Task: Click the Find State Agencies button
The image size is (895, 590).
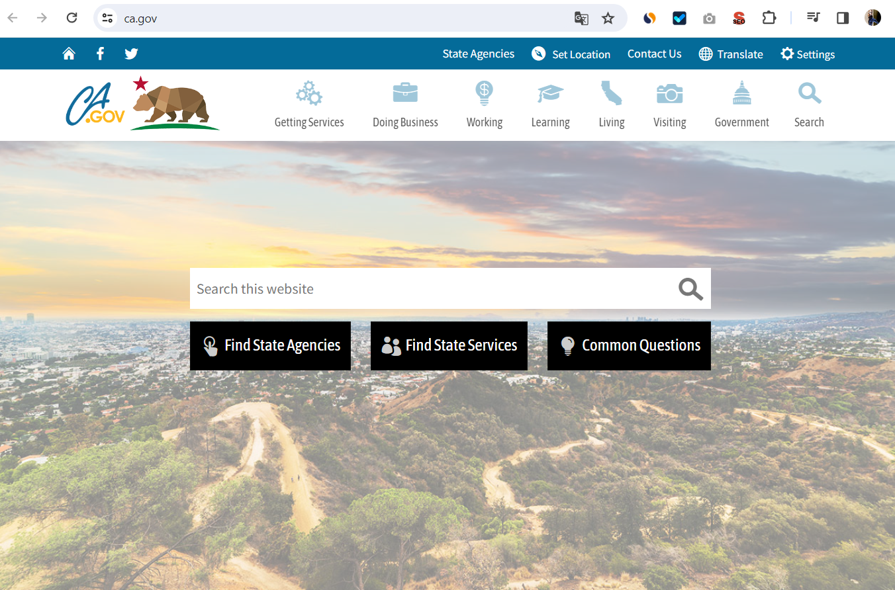Action: [270, 346]
